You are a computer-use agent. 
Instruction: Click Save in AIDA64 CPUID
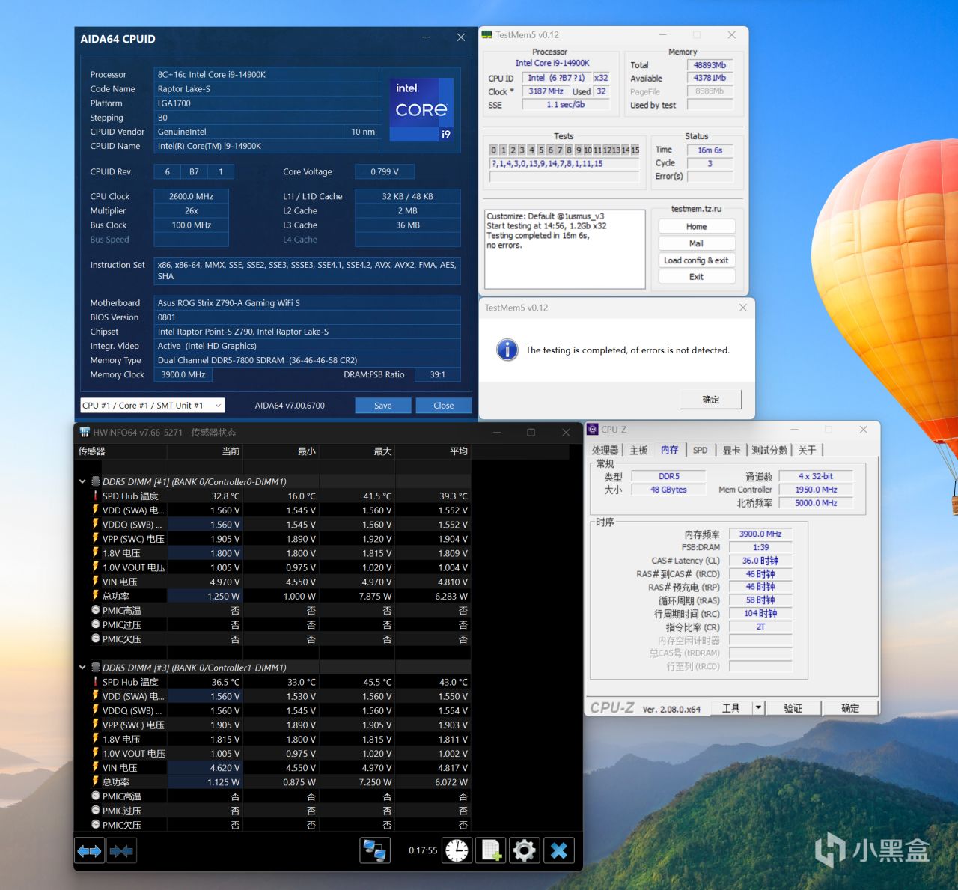tap(383, 406)
